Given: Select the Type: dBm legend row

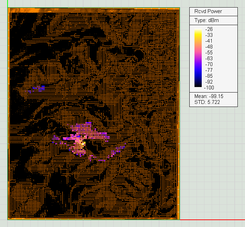Looking at the screenshot, I should [x=207, y=20].
